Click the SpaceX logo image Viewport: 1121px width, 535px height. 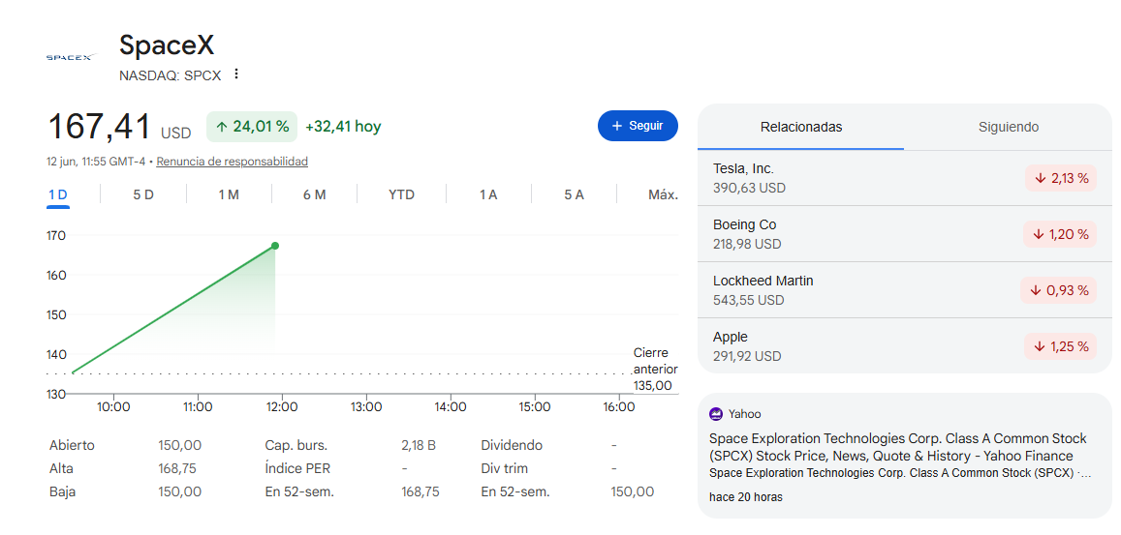coord(70,57)
